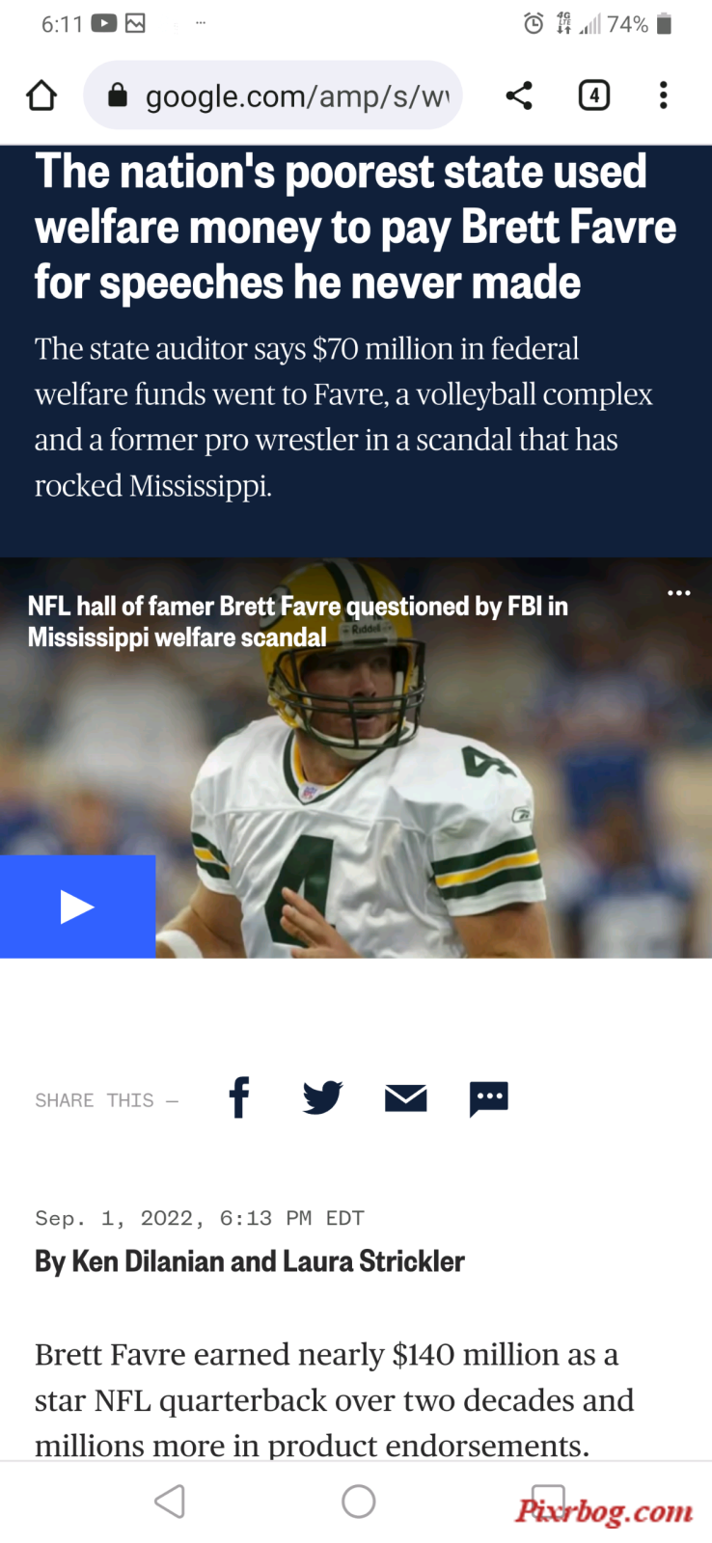Image resolution: width=712 pixels, height=1543 pixels.
Task: Tap the Android recent apps button
Action: click(x=548, y=1502)
